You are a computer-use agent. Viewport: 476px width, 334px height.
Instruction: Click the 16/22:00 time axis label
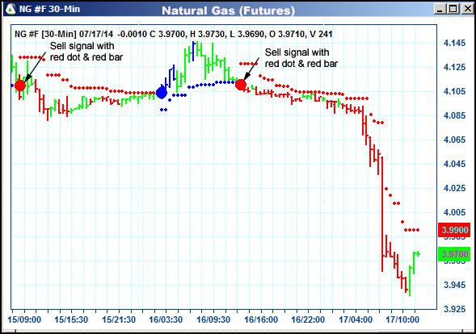(x=308, y=319)
